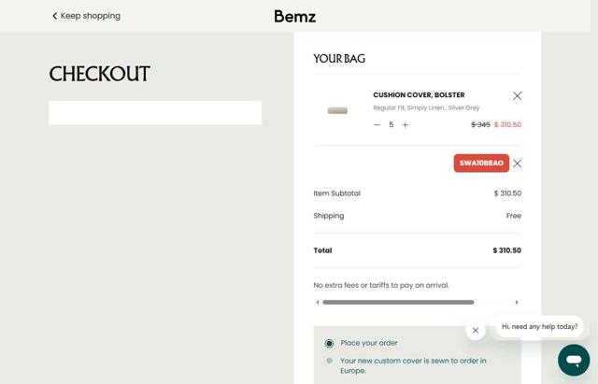This screenshot has width=598, height=384.
Task: Remove Cushion Cover Bolster from bag
Action: pyautogui.click(x=517, y=96)
